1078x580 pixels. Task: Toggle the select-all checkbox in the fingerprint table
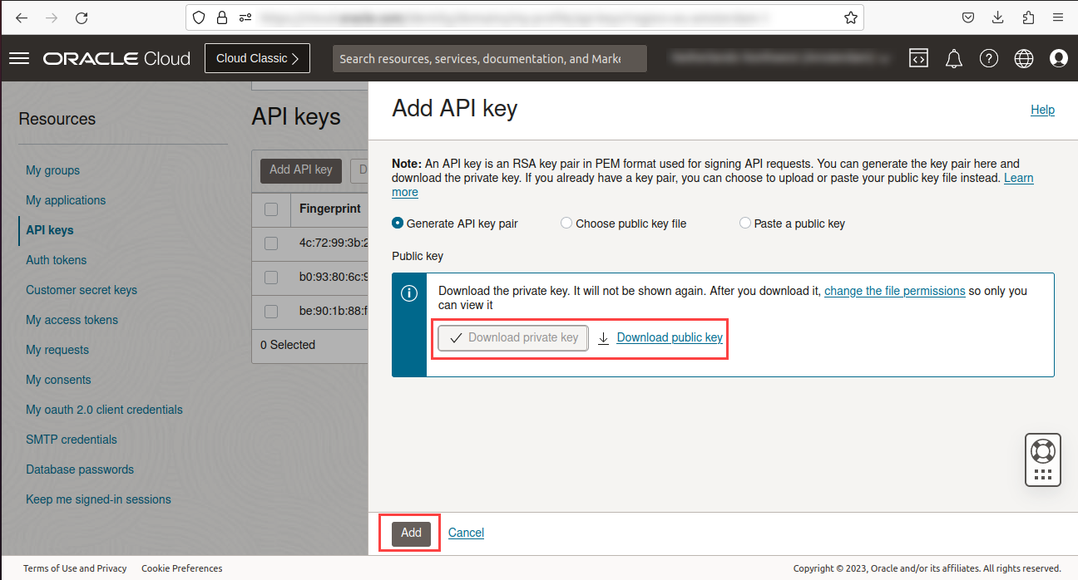[270, 210]
